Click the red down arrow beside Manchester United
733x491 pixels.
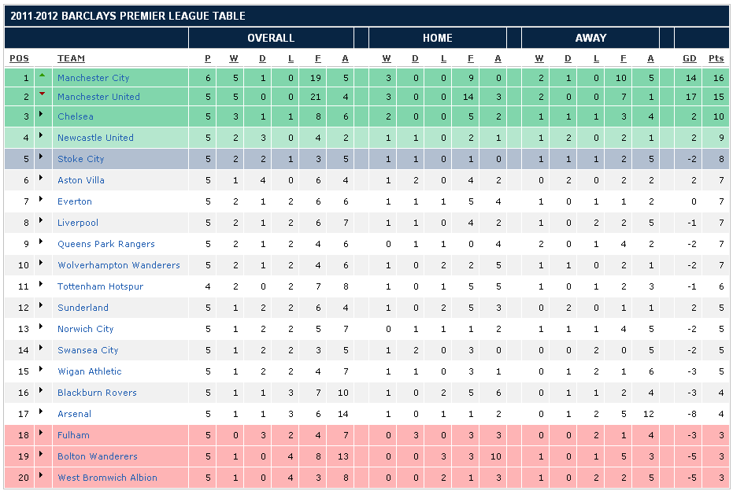(x=43, y=94)
